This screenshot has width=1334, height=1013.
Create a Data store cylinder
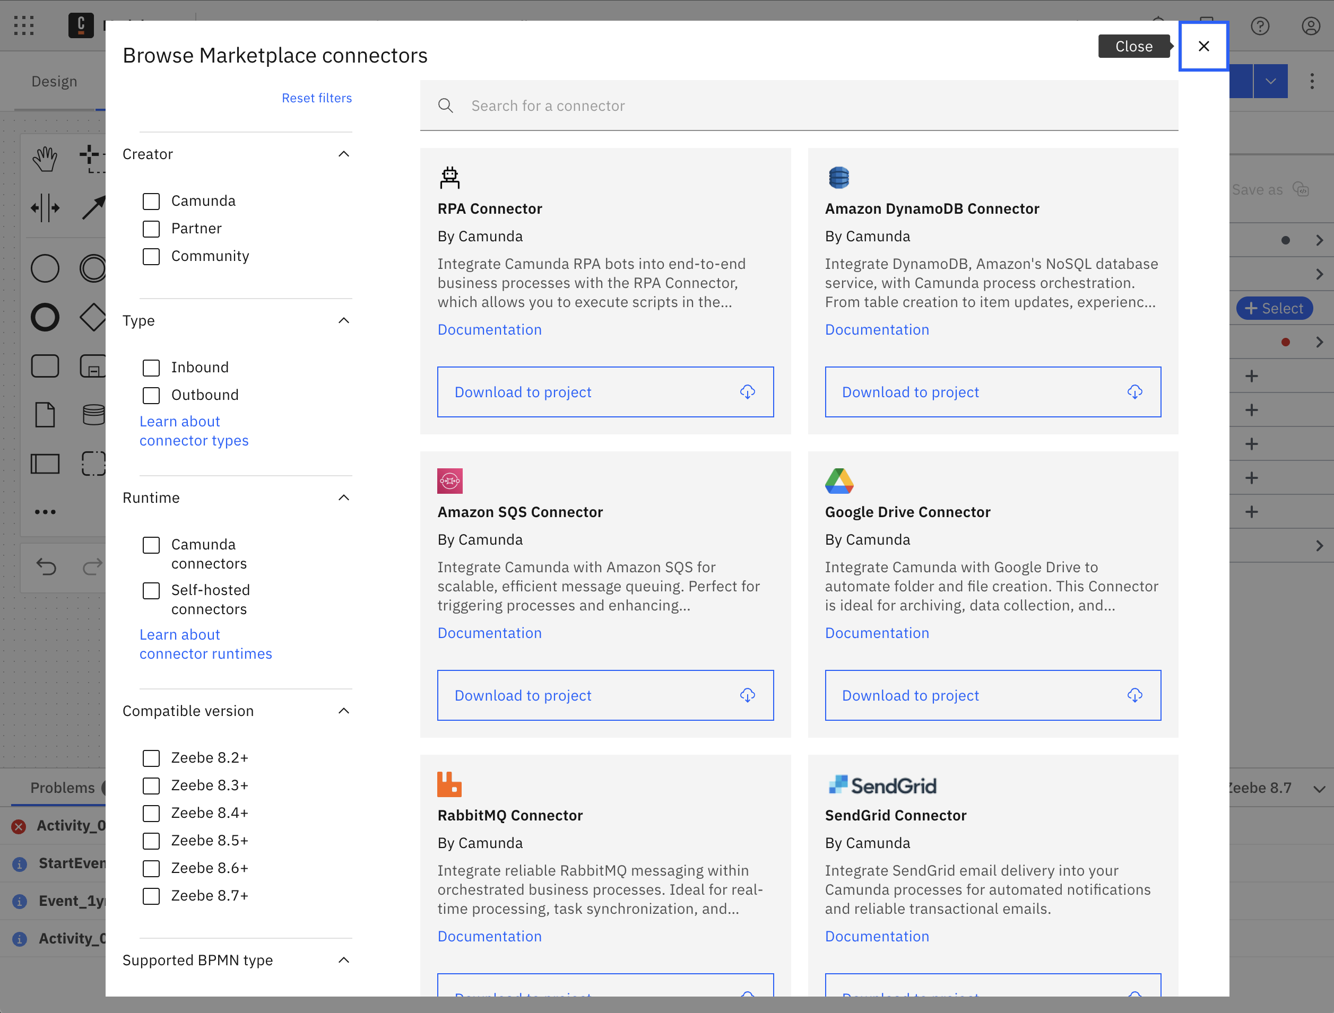pos(93,415)
